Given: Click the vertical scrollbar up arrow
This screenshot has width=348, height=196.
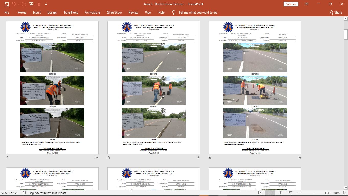Looking at the screenshot, I should coord(346,19).
